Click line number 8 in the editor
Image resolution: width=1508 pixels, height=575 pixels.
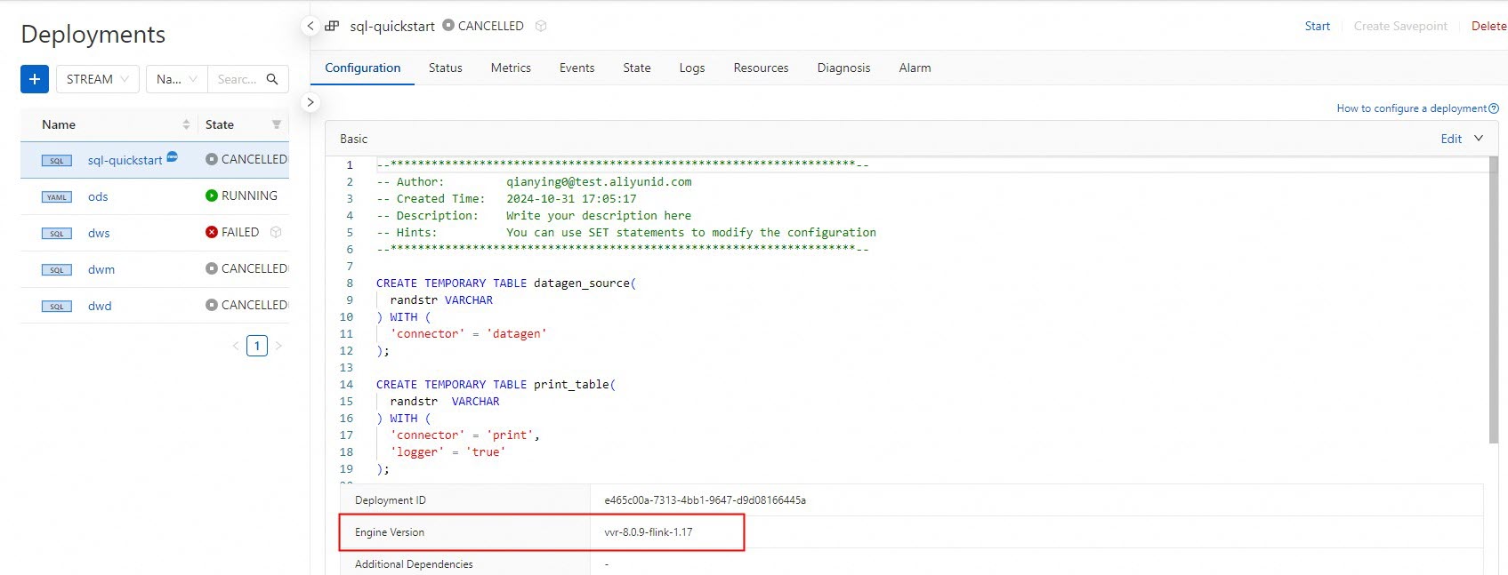[x=350, y=283]
